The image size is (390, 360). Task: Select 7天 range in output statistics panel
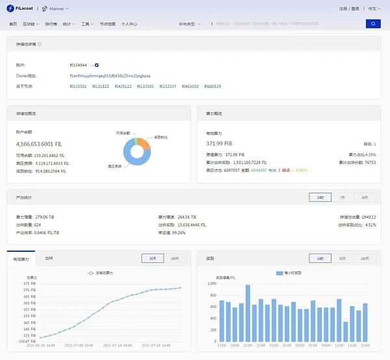[x=343, y=197]
